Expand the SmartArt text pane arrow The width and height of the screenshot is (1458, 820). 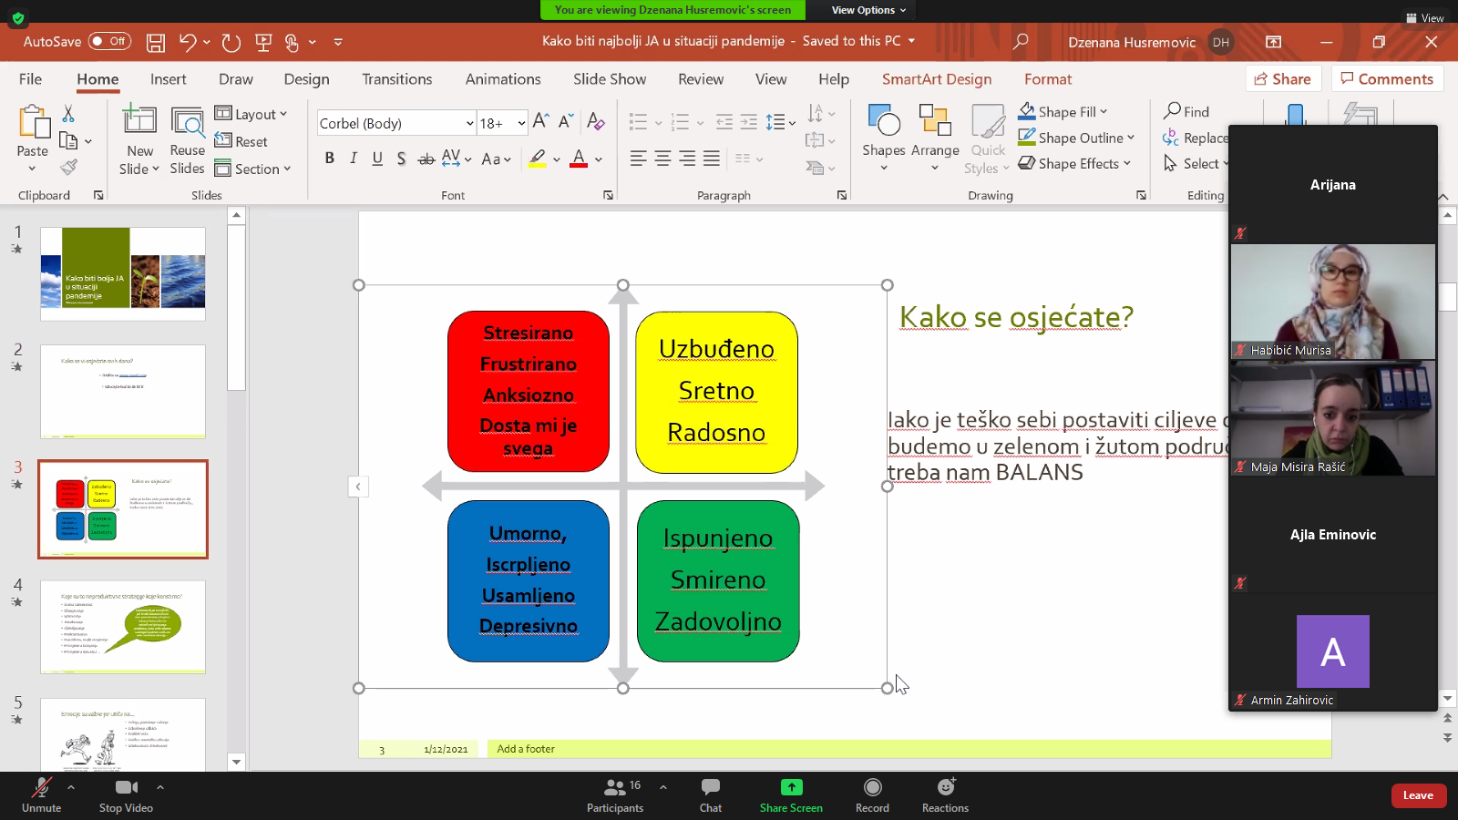point(358,487)
